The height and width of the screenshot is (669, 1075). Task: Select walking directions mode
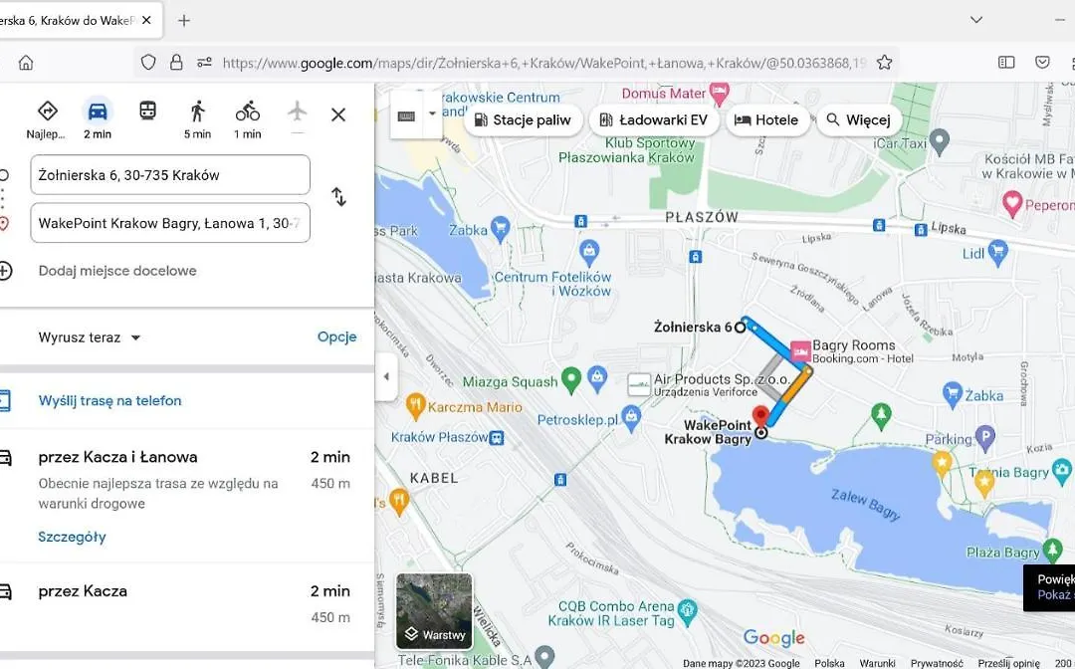(197, 111)
